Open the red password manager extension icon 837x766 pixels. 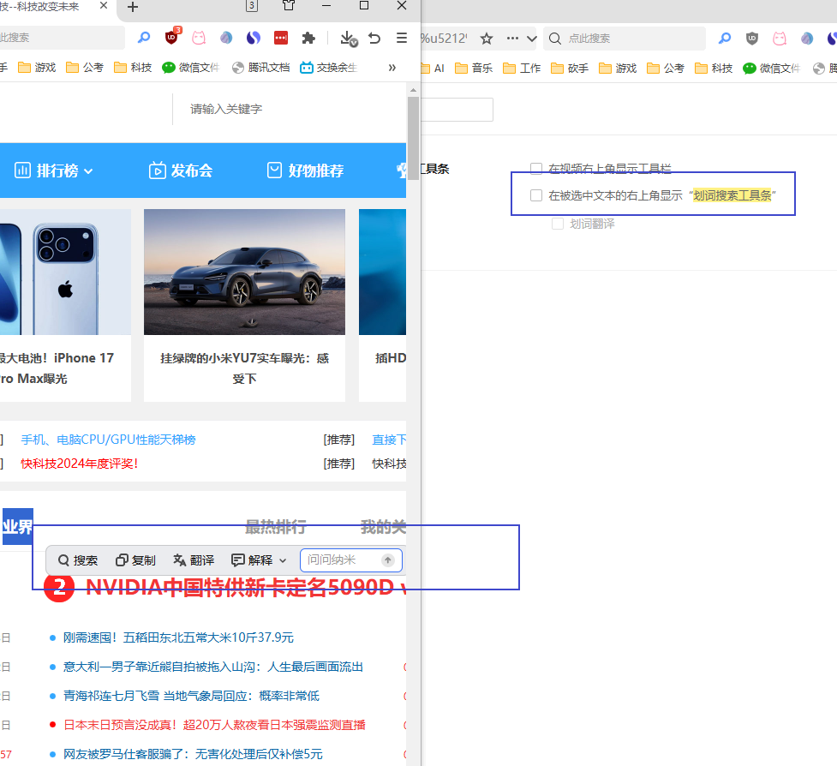pos(281,38)
